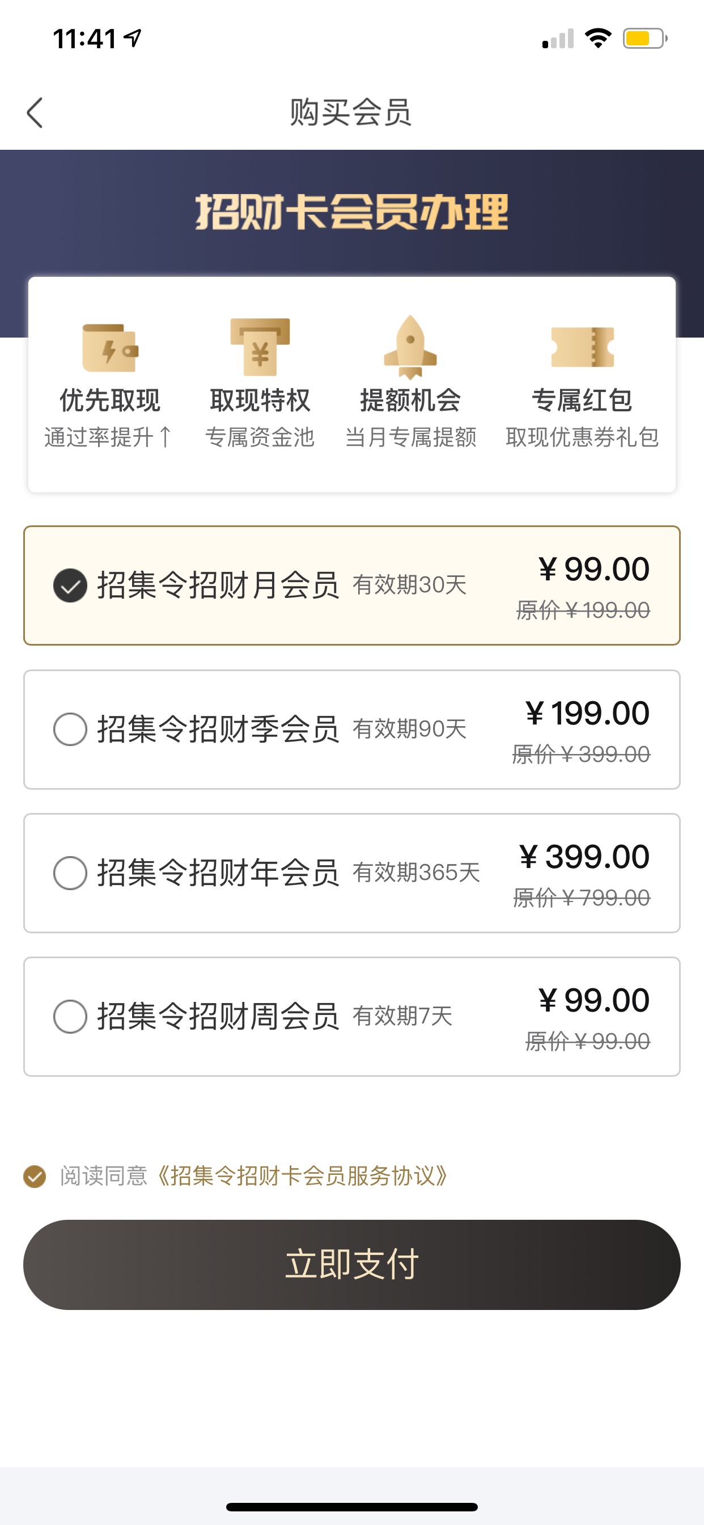The image size is (704, 1525).
Task: Tap the 招财卡会员办理 banner title
Action: tap(352, 212)
